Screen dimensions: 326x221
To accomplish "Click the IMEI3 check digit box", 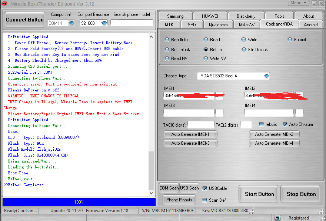I will [219, 113].
